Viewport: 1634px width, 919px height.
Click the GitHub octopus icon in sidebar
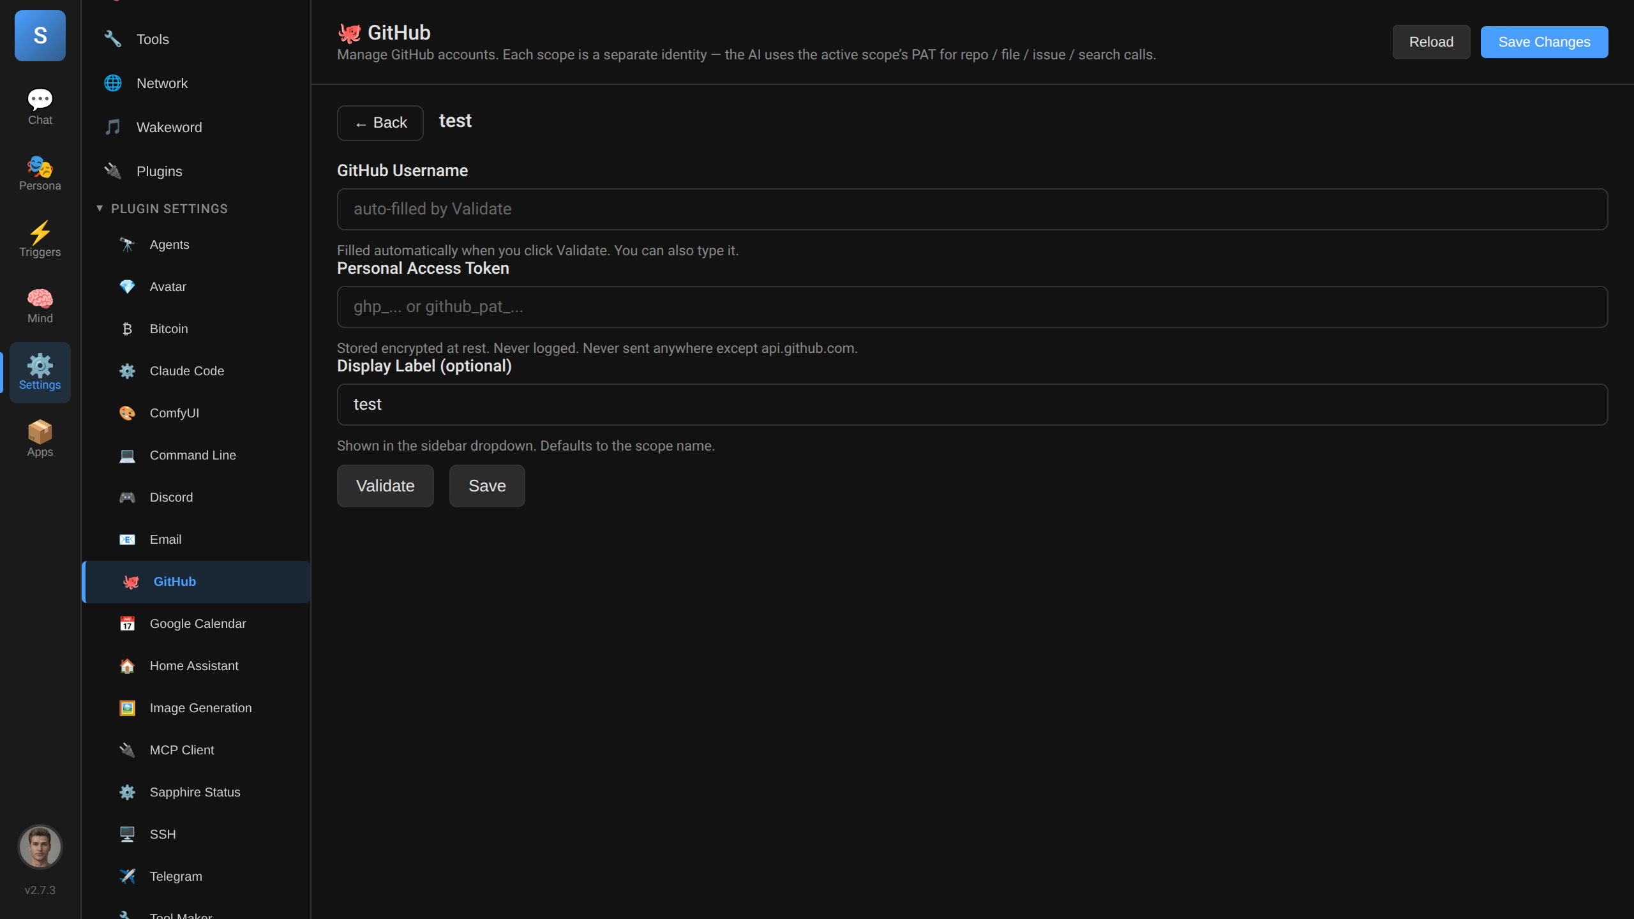pos(131,581)
